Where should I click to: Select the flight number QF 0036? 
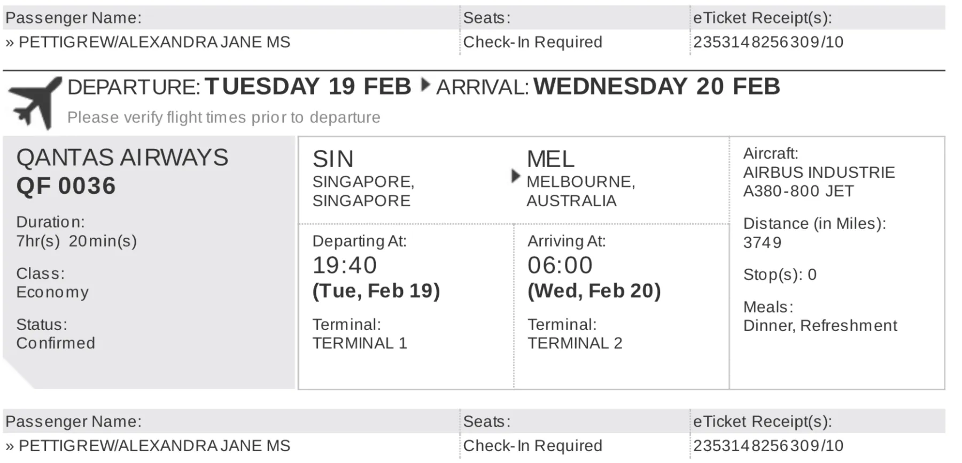pos(66,186)
